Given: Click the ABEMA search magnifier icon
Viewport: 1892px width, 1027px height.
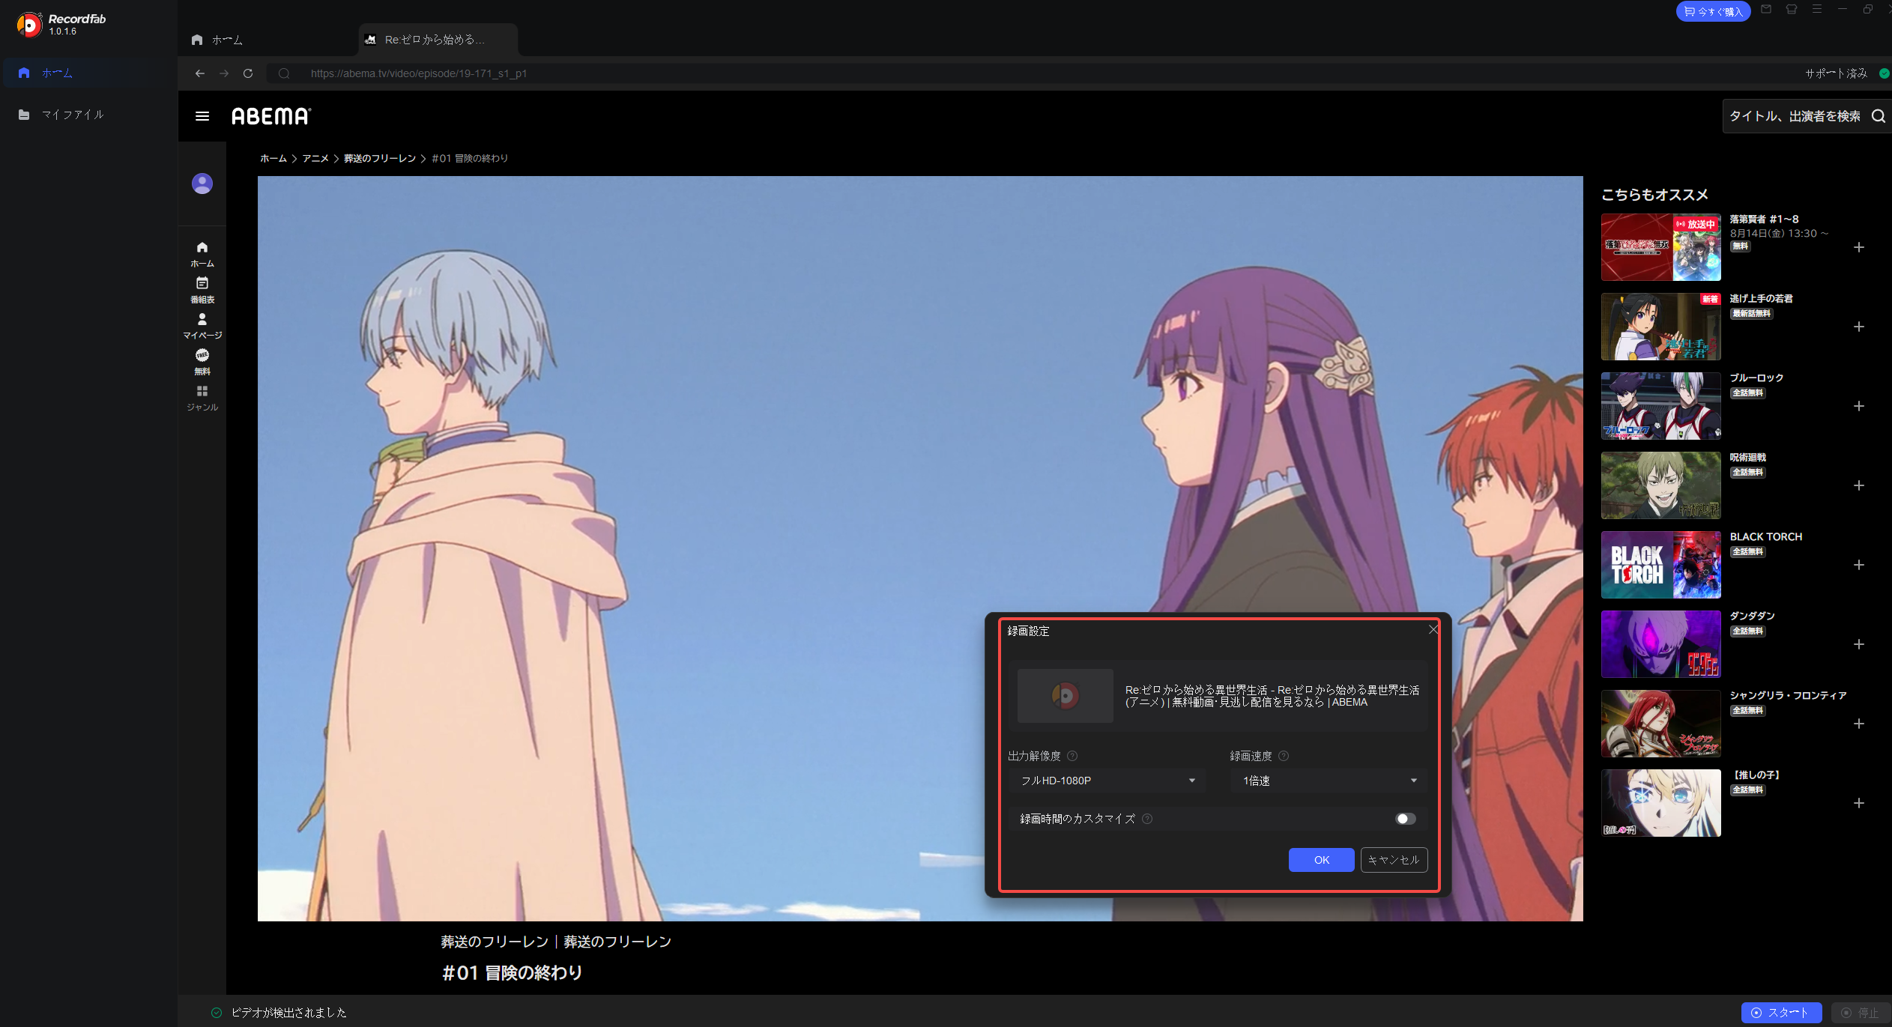Looking at the screenshot, I should [1878, 116].
